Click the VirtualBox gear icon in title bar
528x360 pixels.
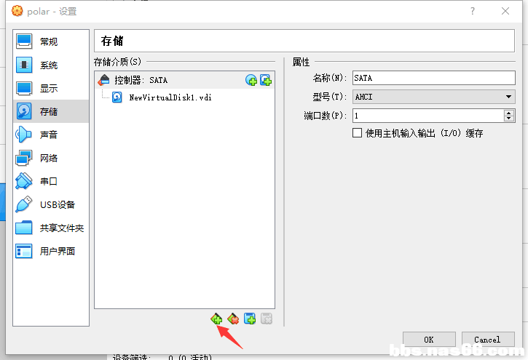17,11
